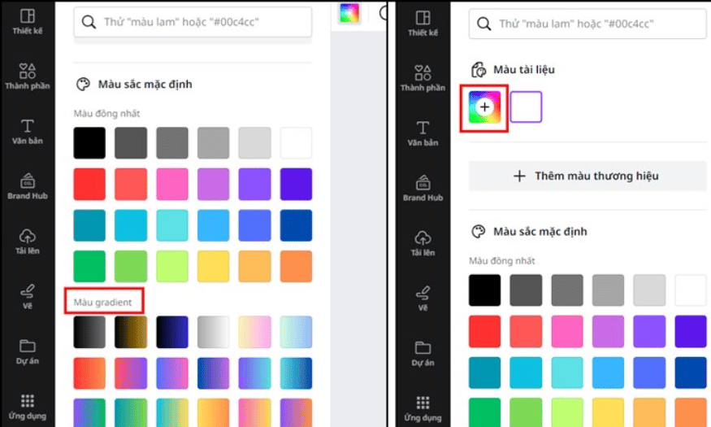Pick the pastel green-to-blue gradient swatch
Screen dimensions: 711x427
[296, 332]
